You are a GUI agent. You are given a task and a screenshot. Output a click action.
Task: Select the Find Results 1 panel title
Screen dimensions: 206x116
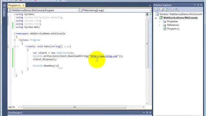click(x=15, y=113)
